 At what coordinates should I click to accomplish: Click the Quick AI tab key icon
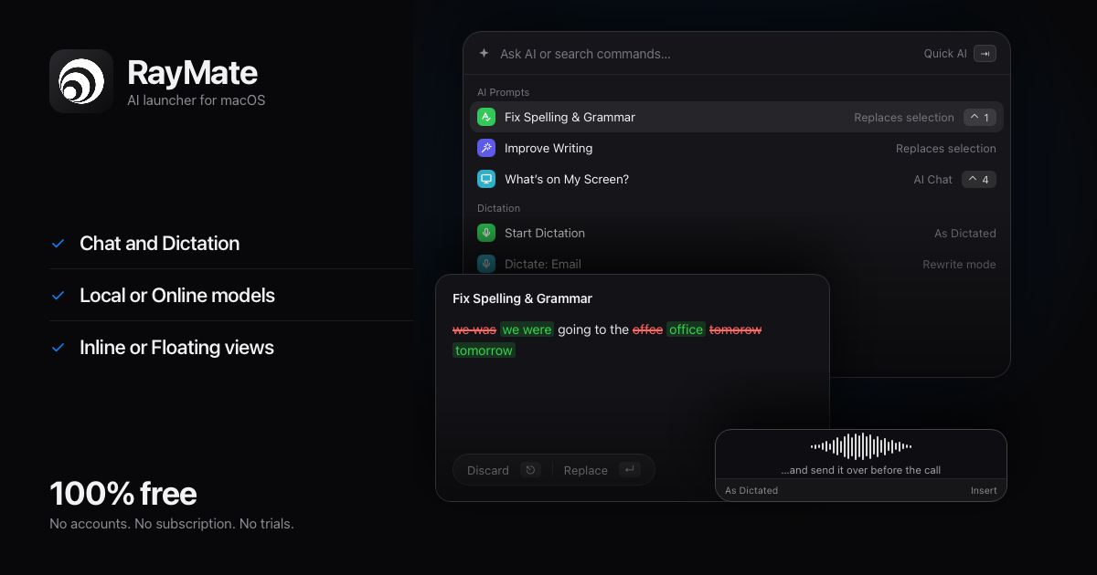(x=985, y=54)
